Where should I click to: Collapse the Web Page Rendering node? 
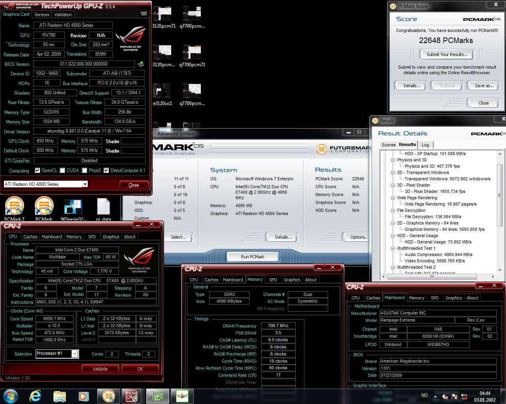(x=393, y=198)
